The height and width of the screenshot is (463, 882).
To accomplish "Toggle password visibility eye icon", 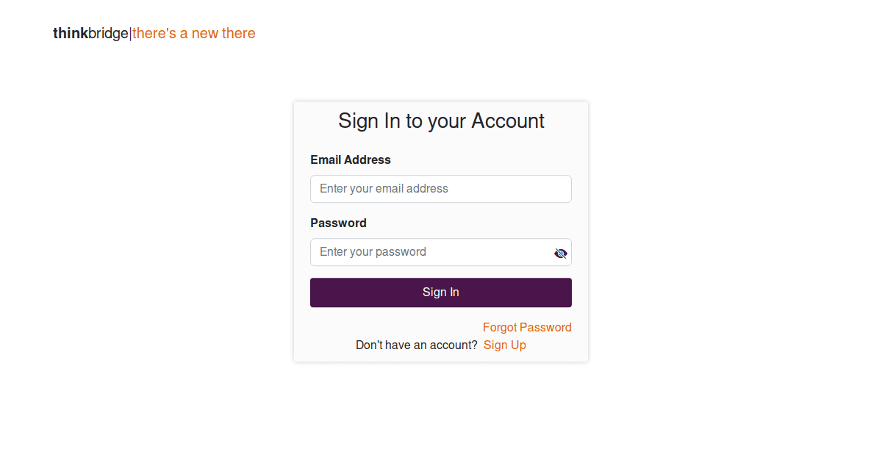I will tap(561, 254).
